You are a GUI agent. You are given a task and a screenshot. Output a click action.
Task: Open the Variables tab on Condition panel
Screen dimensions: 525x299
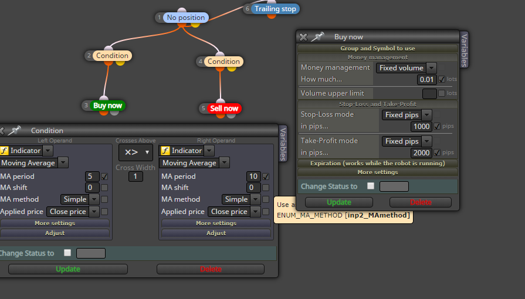[283, 143]
